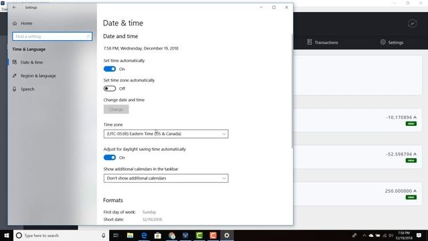Click the Date & time calendar icon
428x241 pixels.
coord(15,62)
